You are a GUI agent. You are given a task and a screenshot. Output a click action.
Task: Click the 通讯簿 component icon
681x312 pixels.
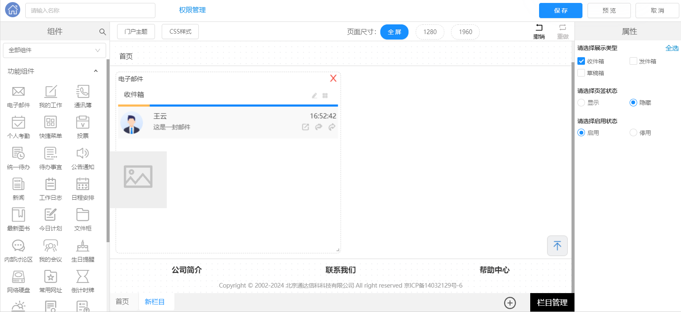[83, 92]
